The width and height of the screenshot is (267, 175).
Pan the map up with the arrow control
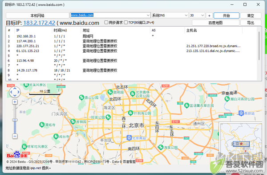coord(15,89)
